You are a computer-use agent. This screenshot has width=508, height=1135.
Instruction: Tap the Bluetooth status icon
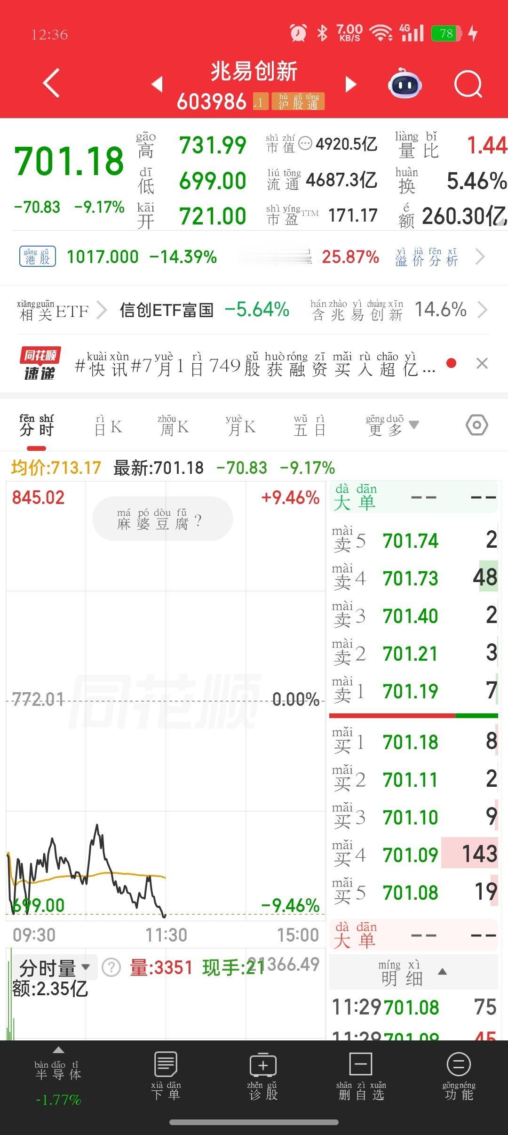click(x=322, y=33)
